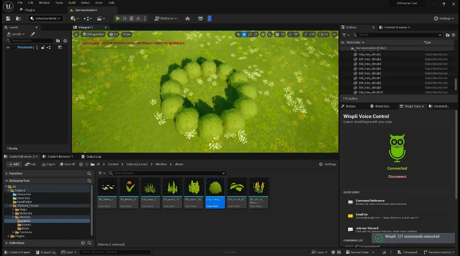Click the Import button in content browser
The image size is (460, 256).
(x=48, y=164)
